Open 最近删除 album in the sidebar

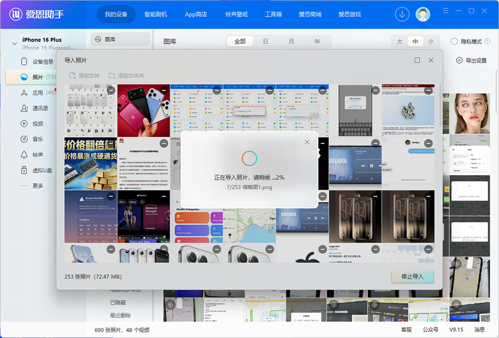tap(120, 315)
